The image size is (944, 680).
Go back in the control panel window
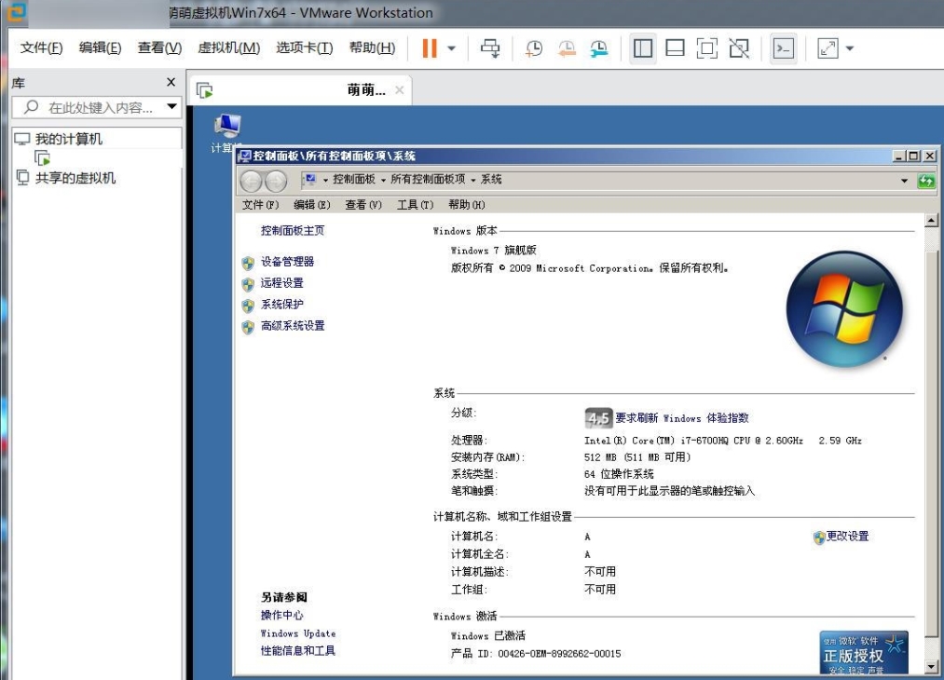tap(252, 181)
